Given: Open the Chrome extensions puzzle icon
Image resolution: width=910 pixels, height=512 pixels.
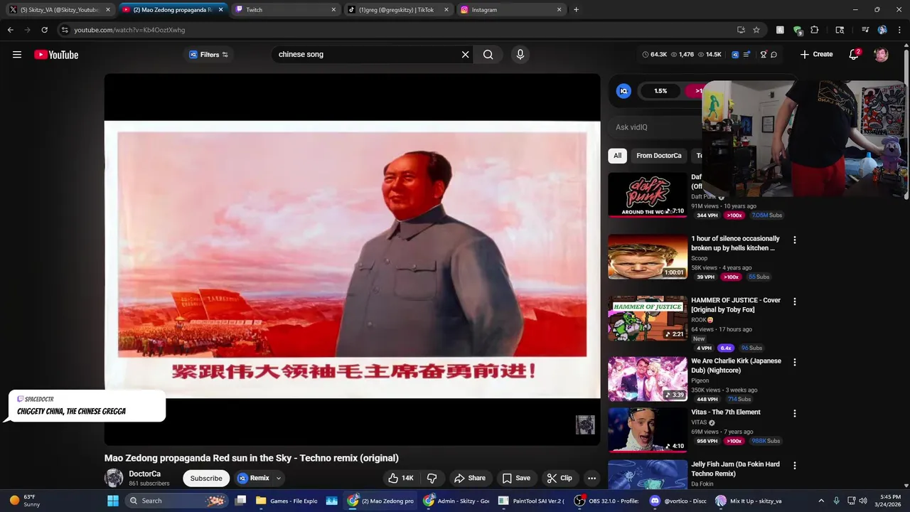Looking at the screenshot, I should (x=815, y=30).
